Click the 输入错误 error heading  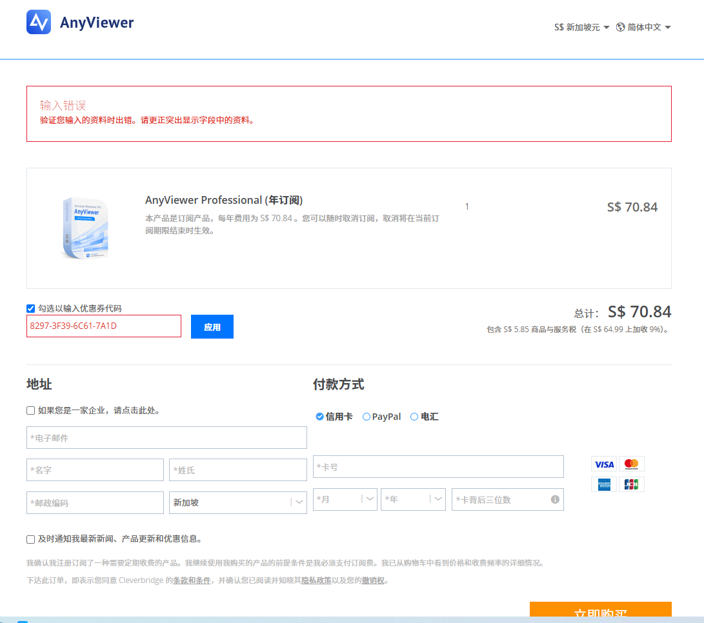[x=63, y=106]
